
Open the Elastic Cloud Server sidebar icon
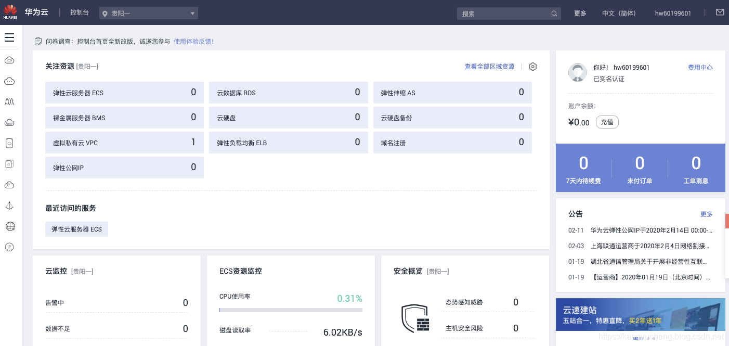point(9,60)
